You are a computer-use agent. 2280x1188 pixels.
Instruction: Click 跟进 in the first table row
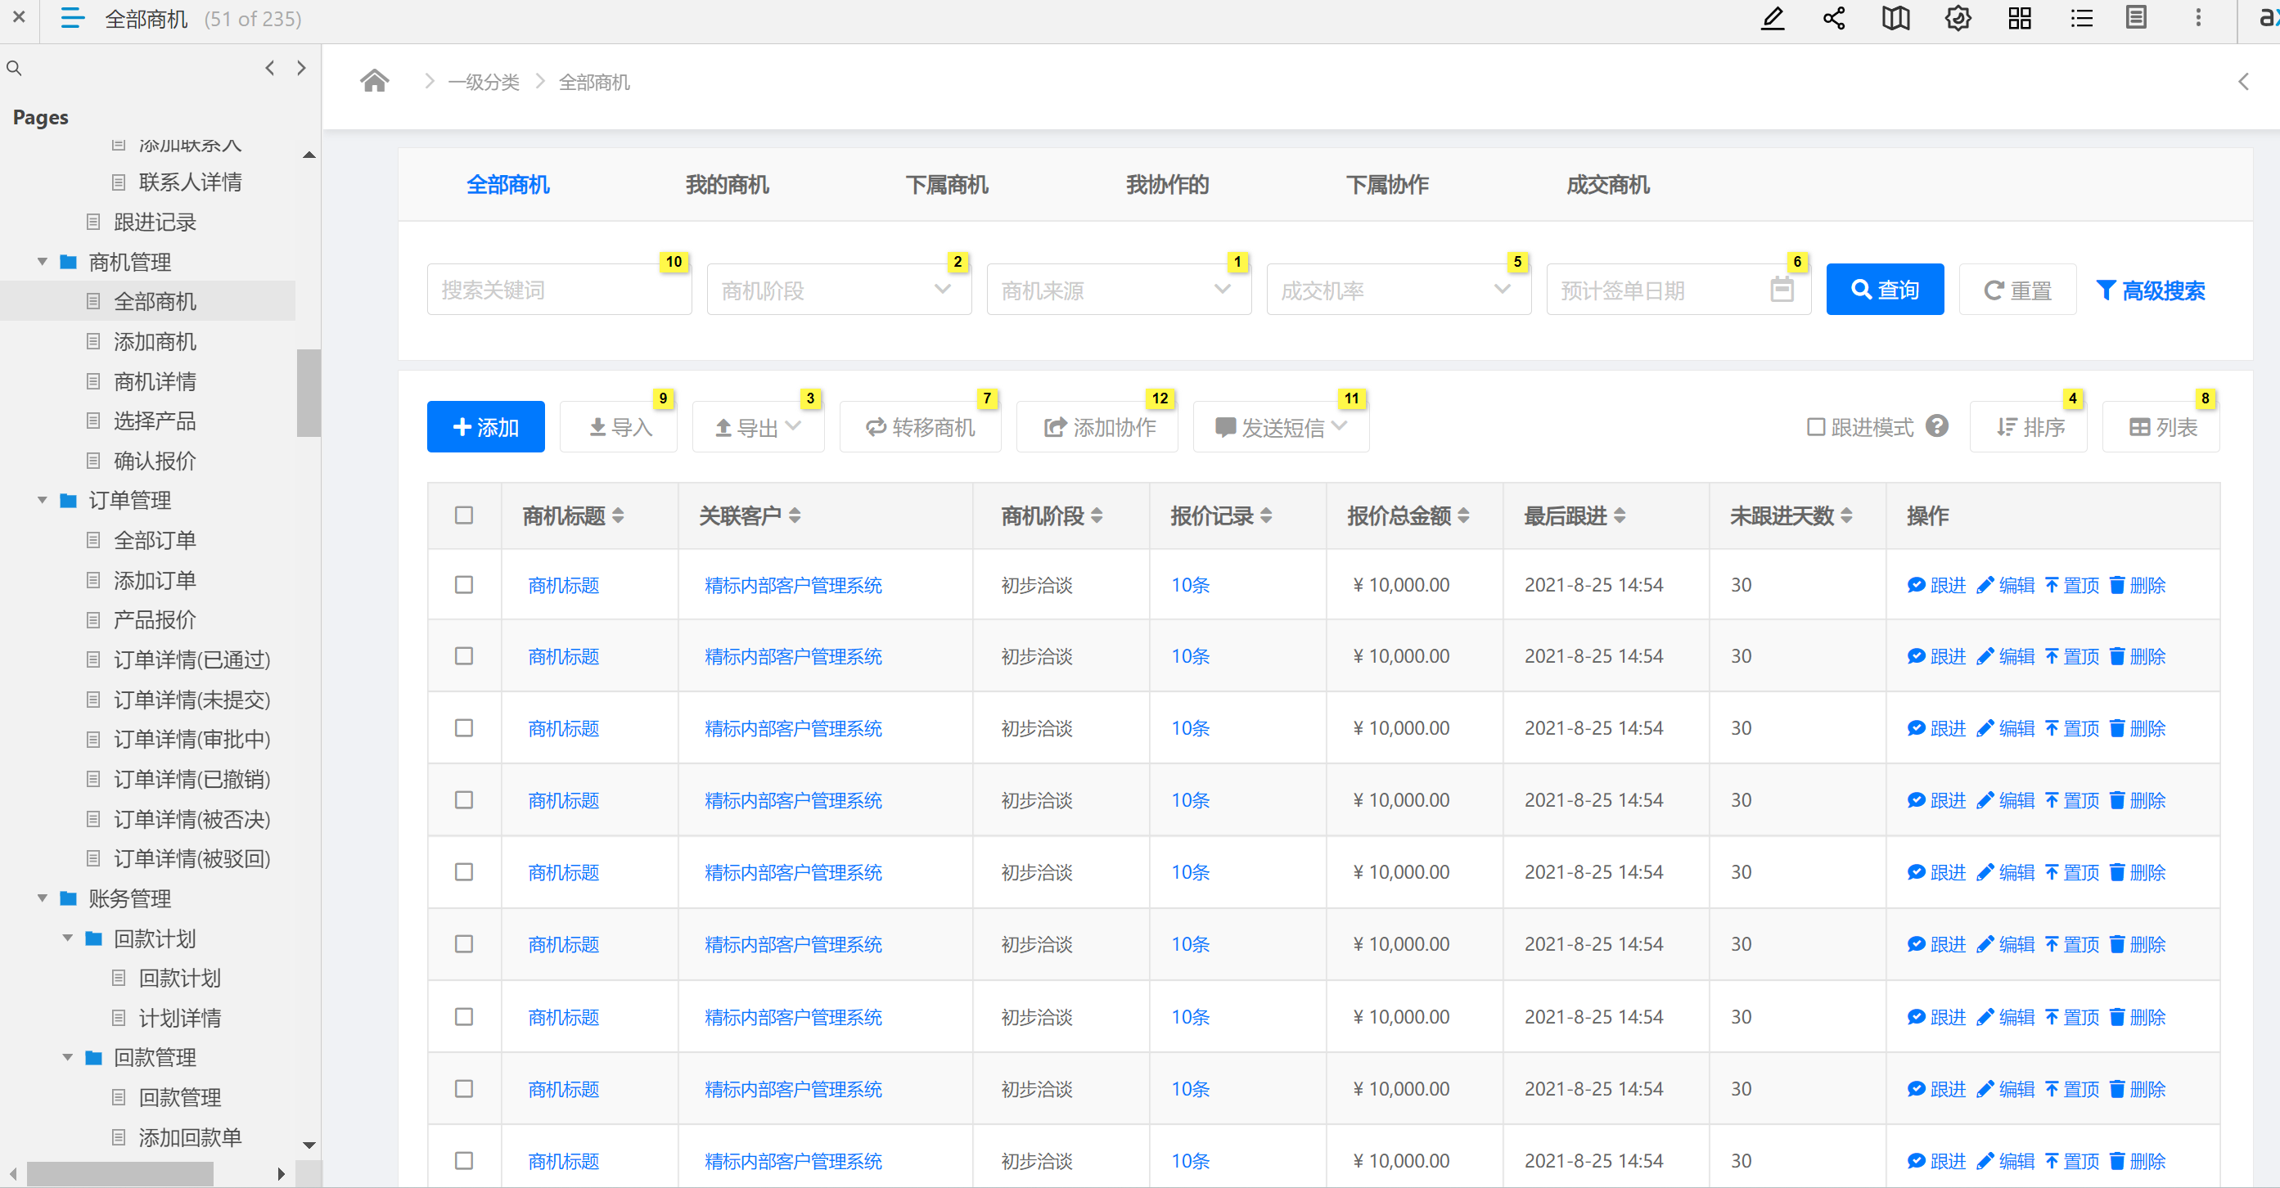[1935, 585]
